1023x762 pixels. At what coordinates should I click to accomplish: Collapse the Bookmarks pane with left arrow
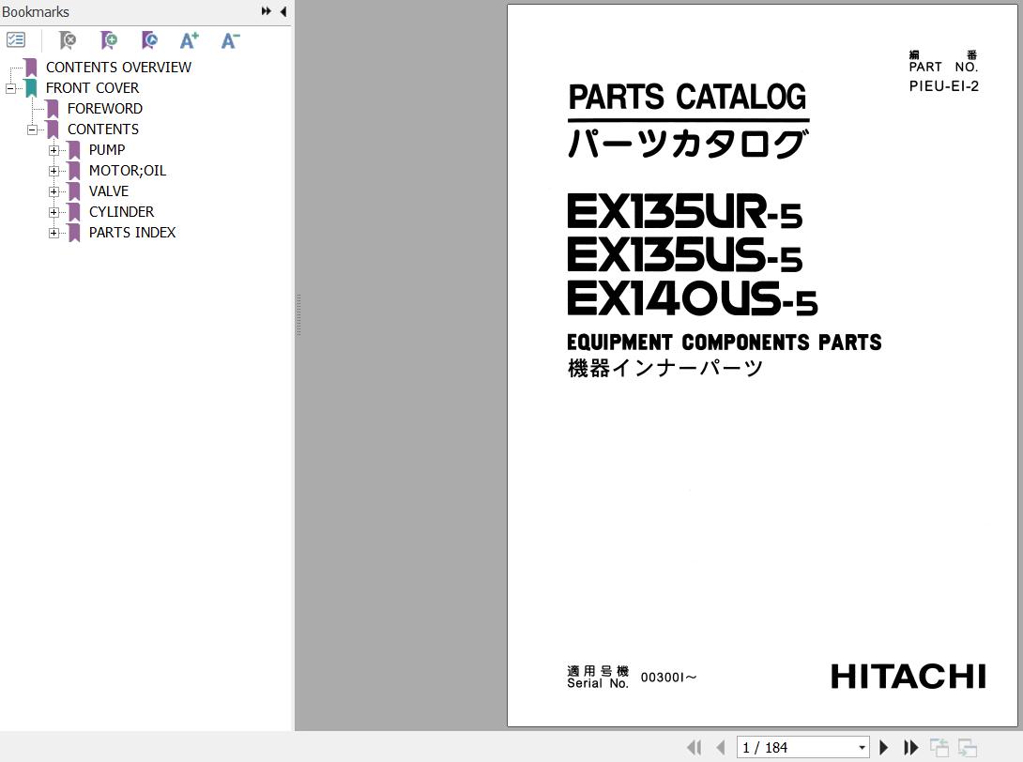[x=283, y=11]
